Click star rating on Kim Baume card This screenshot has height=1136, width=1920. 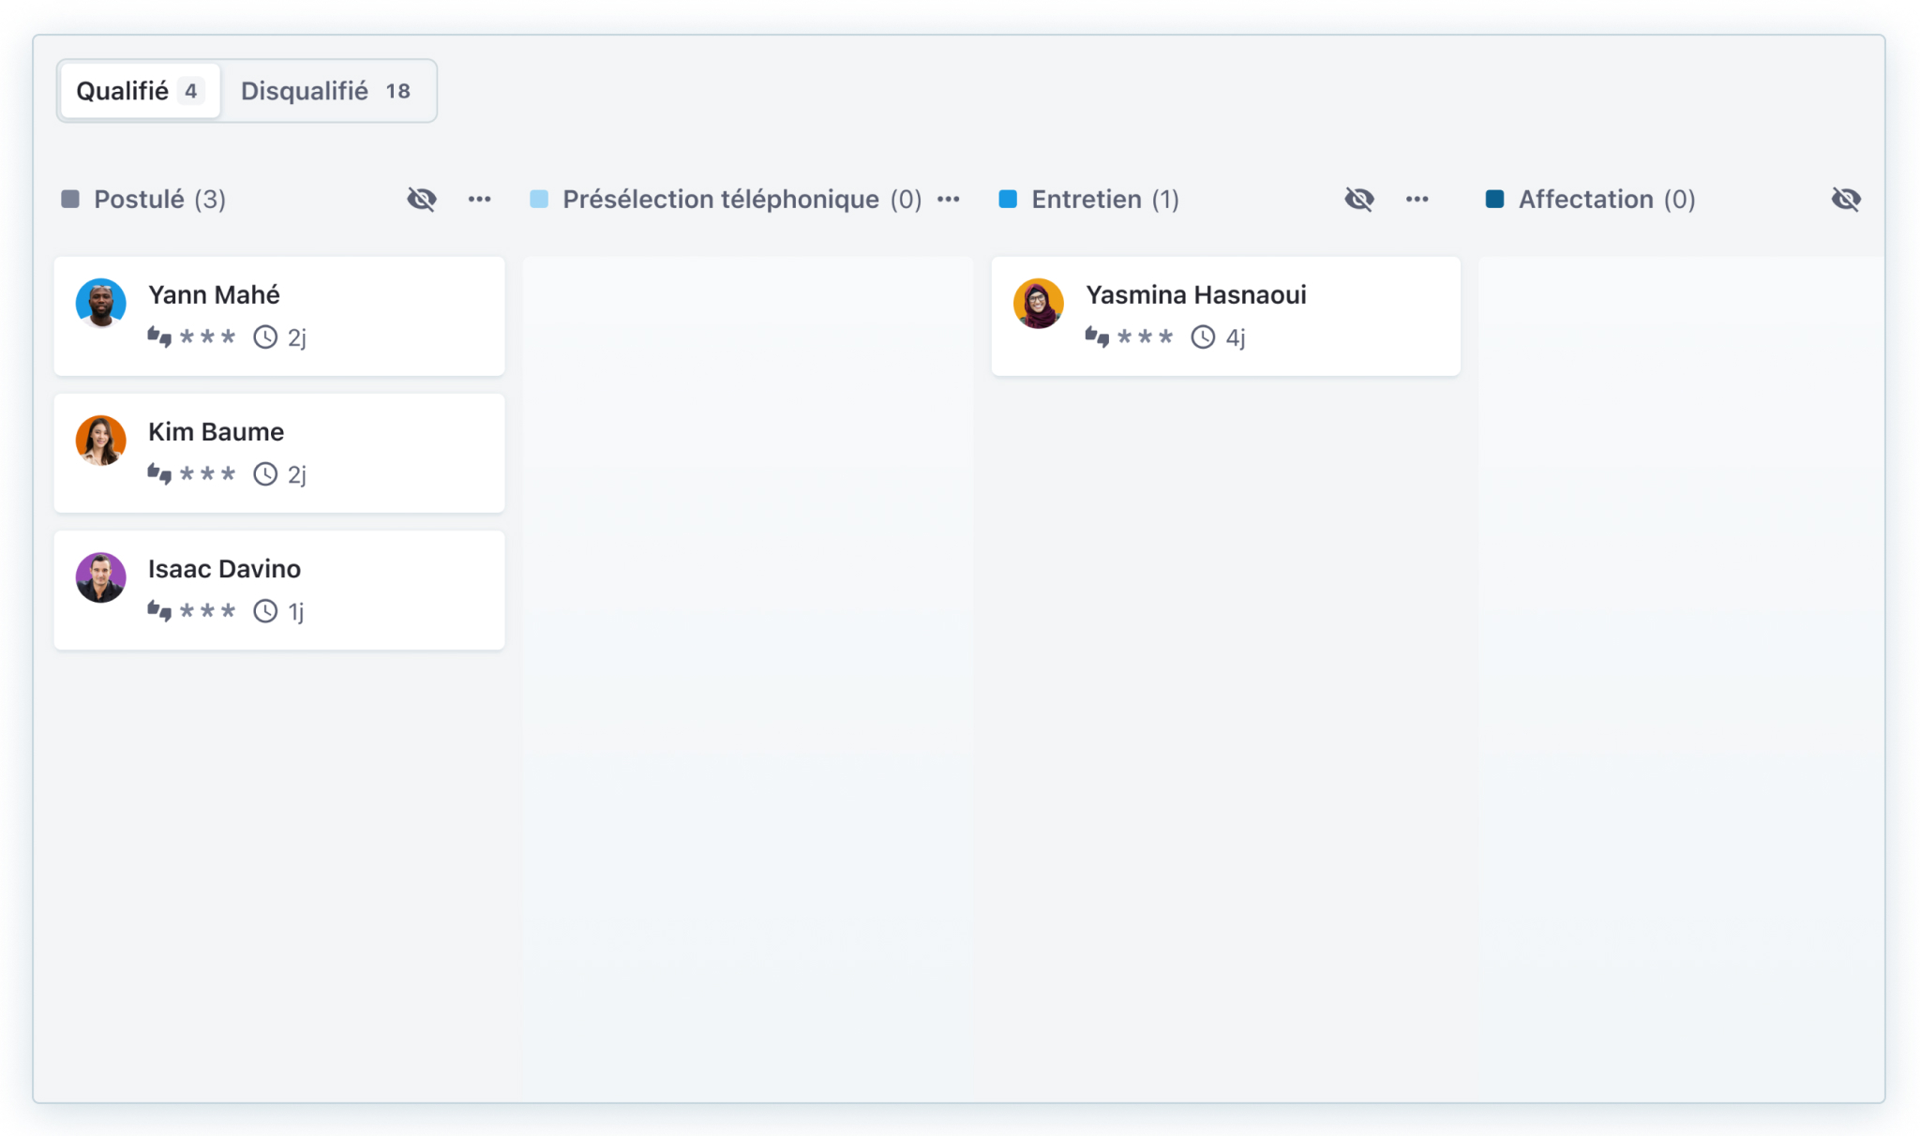tap(207, 474)
